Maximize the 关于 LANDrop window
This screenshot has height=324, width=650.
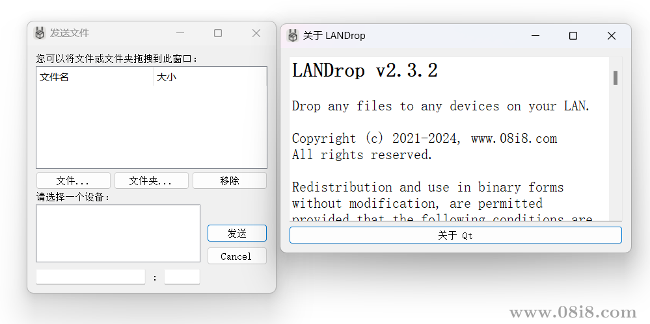[x=573, y=36]
